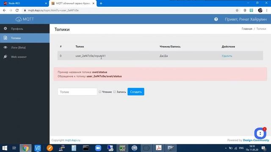The width and height of the screenshot is (271, 152).
Task: Click the shield extension icon
Action: click(245, 10)
